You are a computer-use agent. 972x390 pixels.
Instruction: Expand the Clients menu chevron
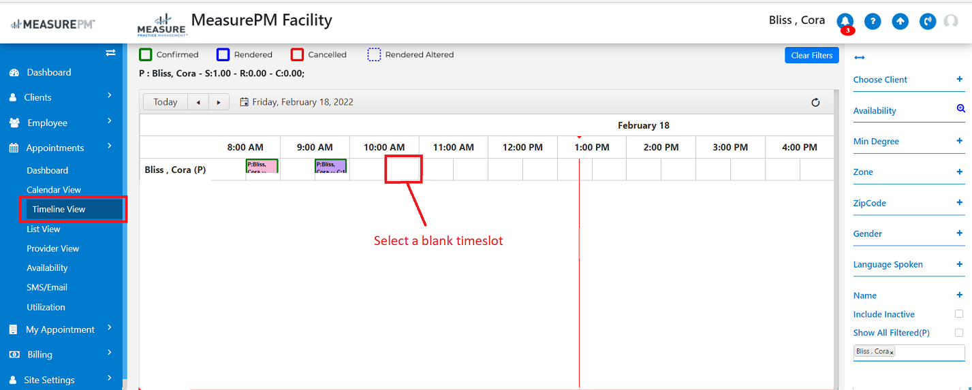click(x=110, y=96)
